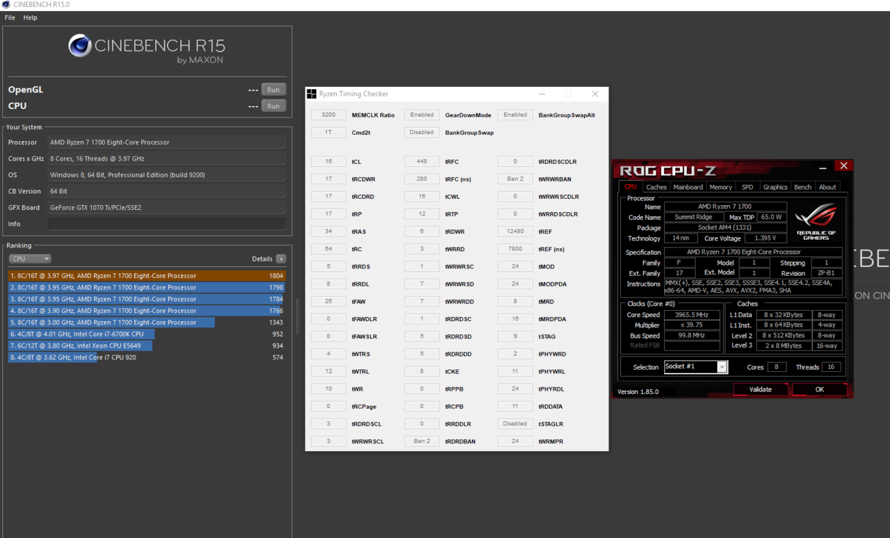The width and height of the screenshot is (890, 538).
Task: Click the tREF value 12480
Action: tap(515, 231)
